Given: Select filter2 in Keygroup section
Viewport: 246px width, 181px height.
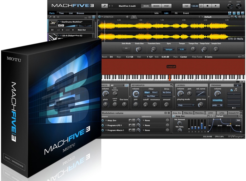Looking at the screenshot, I should 155,92.
